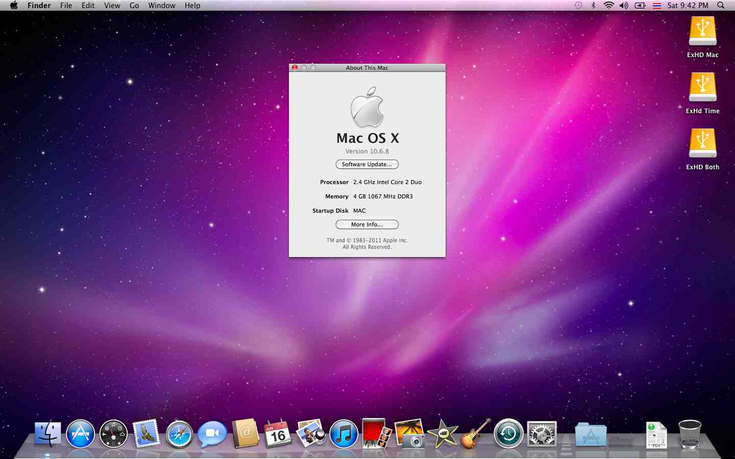Open the Help menu
Viewport: 735px width, 459px height.
[x=192, y=6]
